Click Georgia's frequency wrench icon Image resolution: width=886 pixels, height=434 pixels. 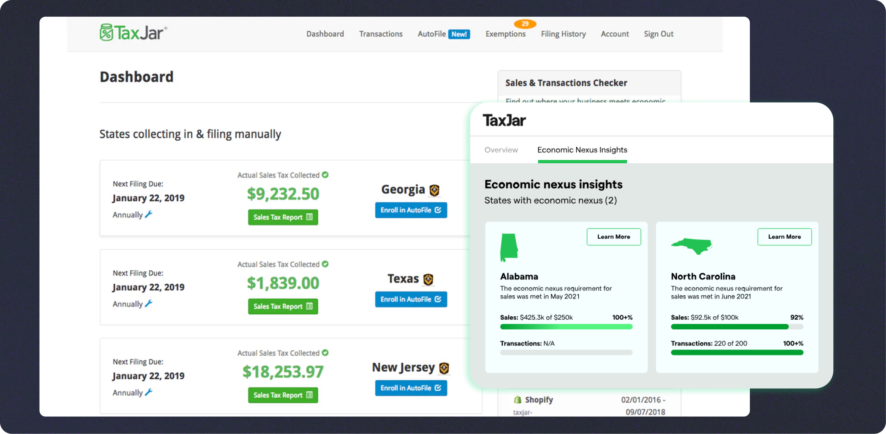[149, 214]
